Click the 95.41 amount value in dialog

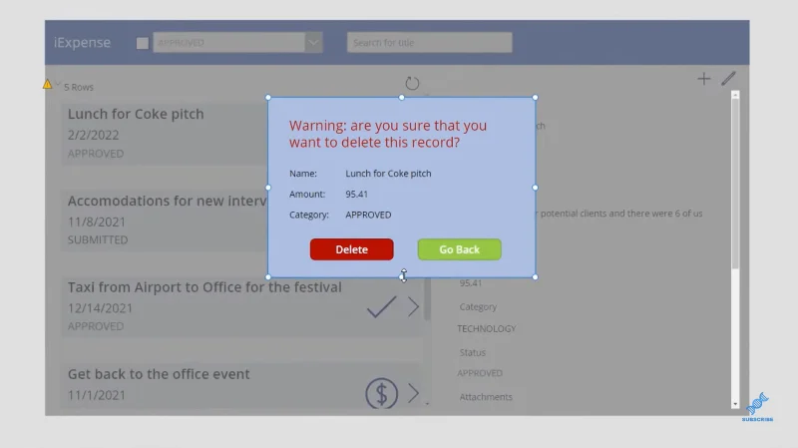pyautogui.click(x=357, y=194)
